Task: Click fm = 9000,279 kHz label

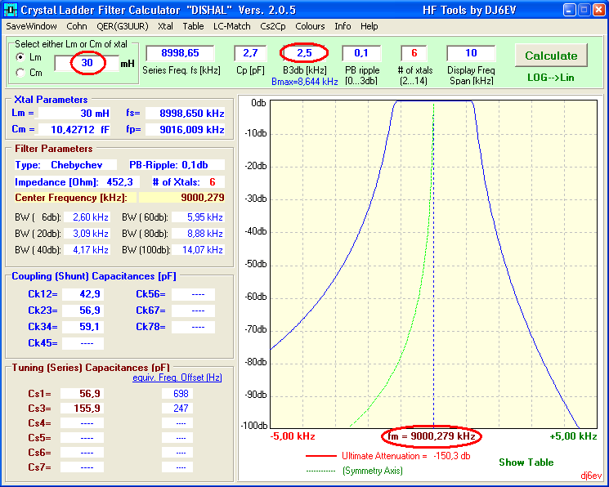Action: pos(432,436)
